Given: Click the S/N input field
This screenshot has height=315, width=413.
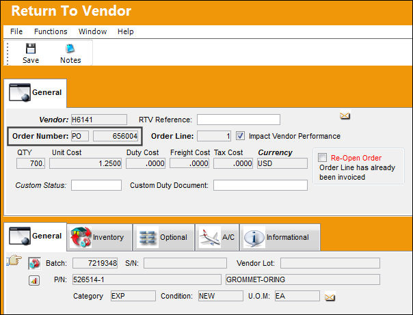Looking at the screenshot, I should [x=185, y=263].
